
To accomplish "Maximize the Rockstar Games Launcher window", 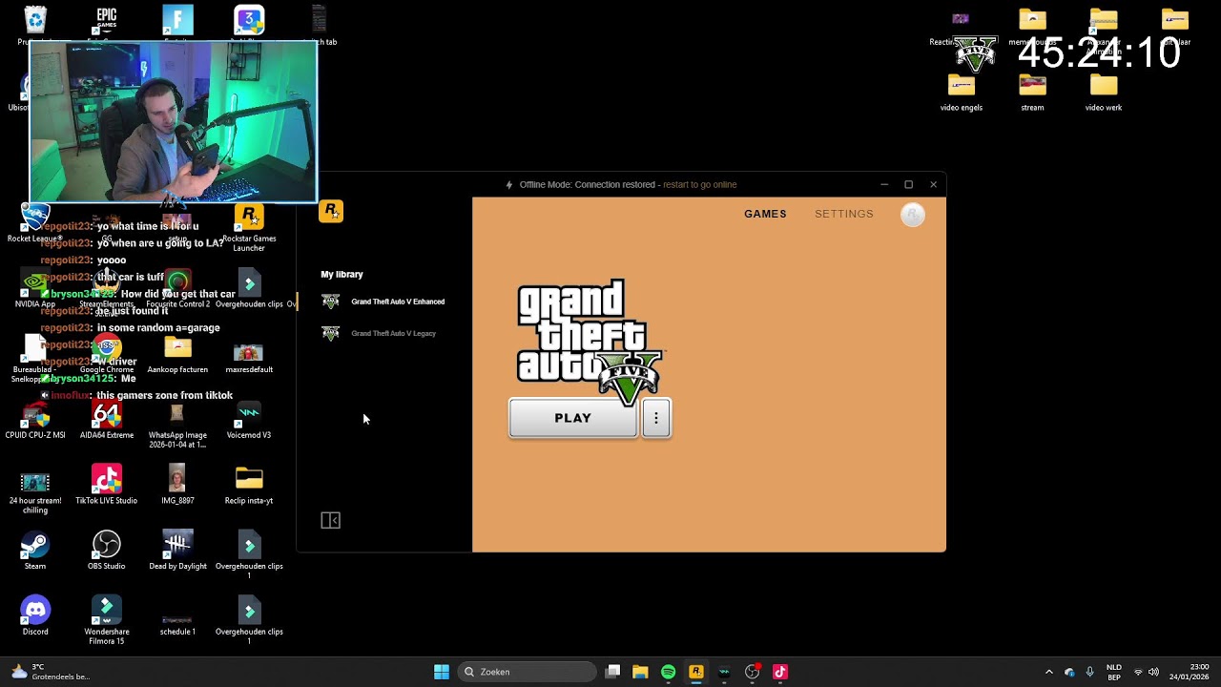I will [x=909, y=185].
